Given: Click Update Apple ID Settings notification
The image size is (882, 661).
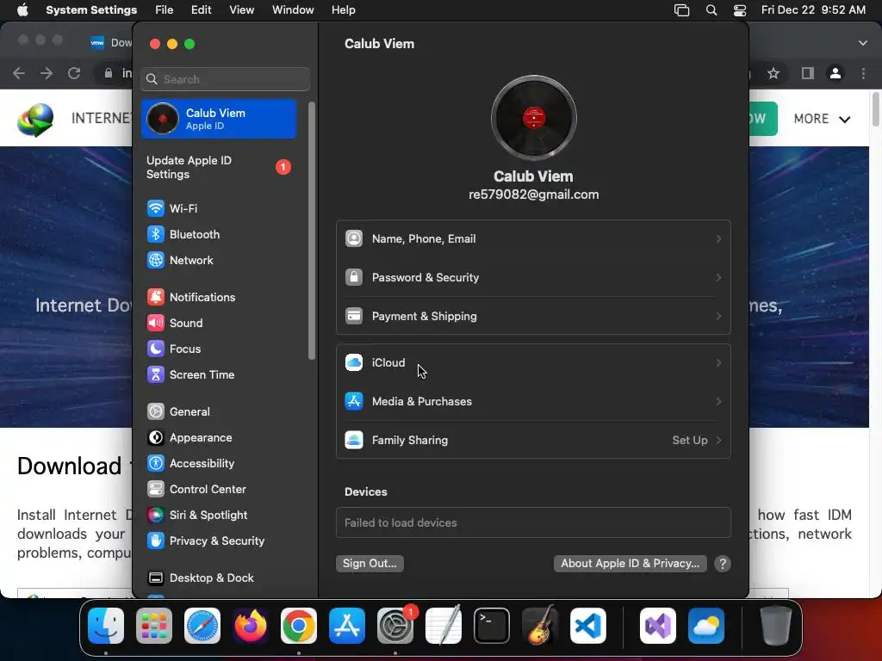Looking at the screenshot, I should point(219,168).
